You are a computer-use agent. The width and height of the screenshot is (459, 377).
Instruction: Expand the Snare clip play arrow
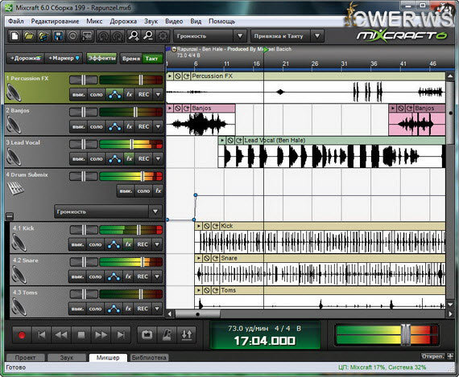pyautogui.click(x=199, y=258)
